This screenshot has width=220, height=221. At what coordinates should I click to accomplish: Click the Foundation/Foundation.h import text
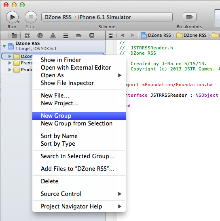click(177, 85)
